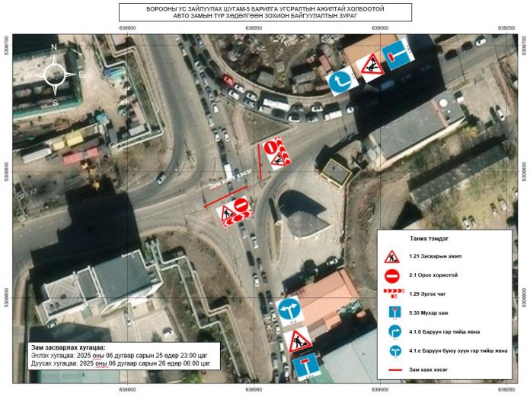Click the legend's 5.30 Мухар зам sign
The width and height of the screenshot is (530, 396).
tap(393, 312)
